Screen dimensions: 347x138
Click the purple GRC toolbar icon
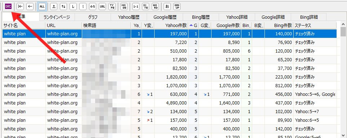pyautogui.click(x=8, y=6)
